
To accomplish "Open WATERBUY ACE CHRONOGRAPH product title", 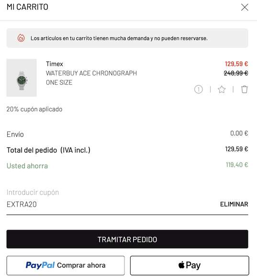I will tap(91, 73).
